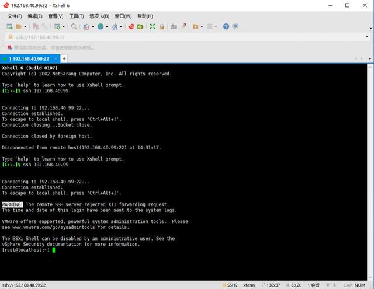
Task: Click the SSH2 status bar indicator
Action: pos(230,285)
